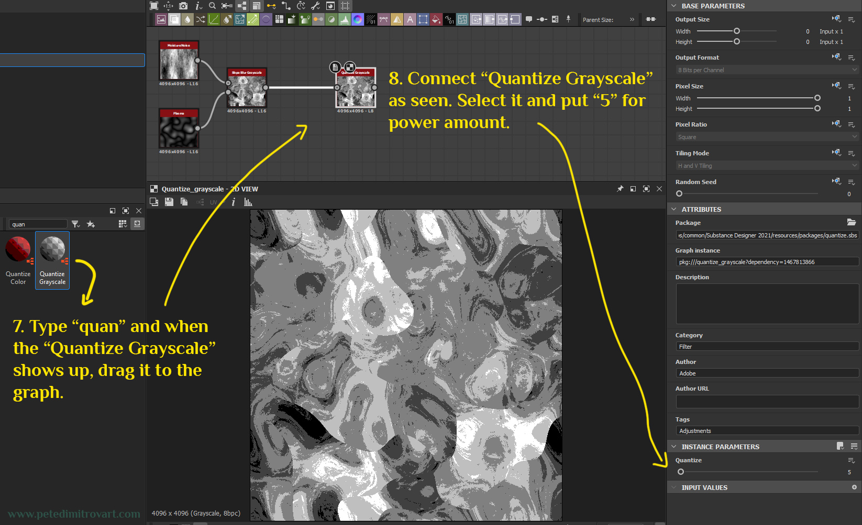Add an input value with plus button

click(x=854, y=487)
